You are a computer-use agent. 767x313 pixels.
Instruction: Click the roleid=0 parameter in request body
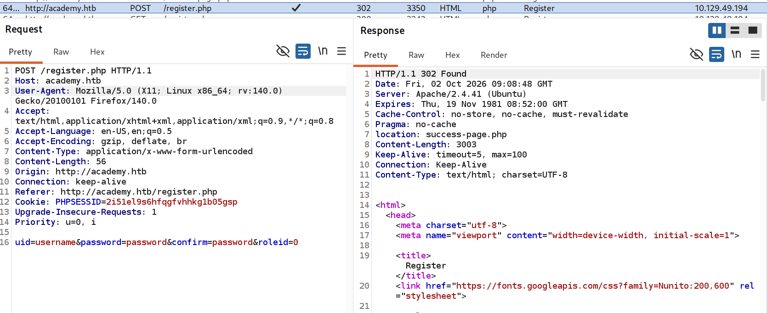(x=278, y=242)
